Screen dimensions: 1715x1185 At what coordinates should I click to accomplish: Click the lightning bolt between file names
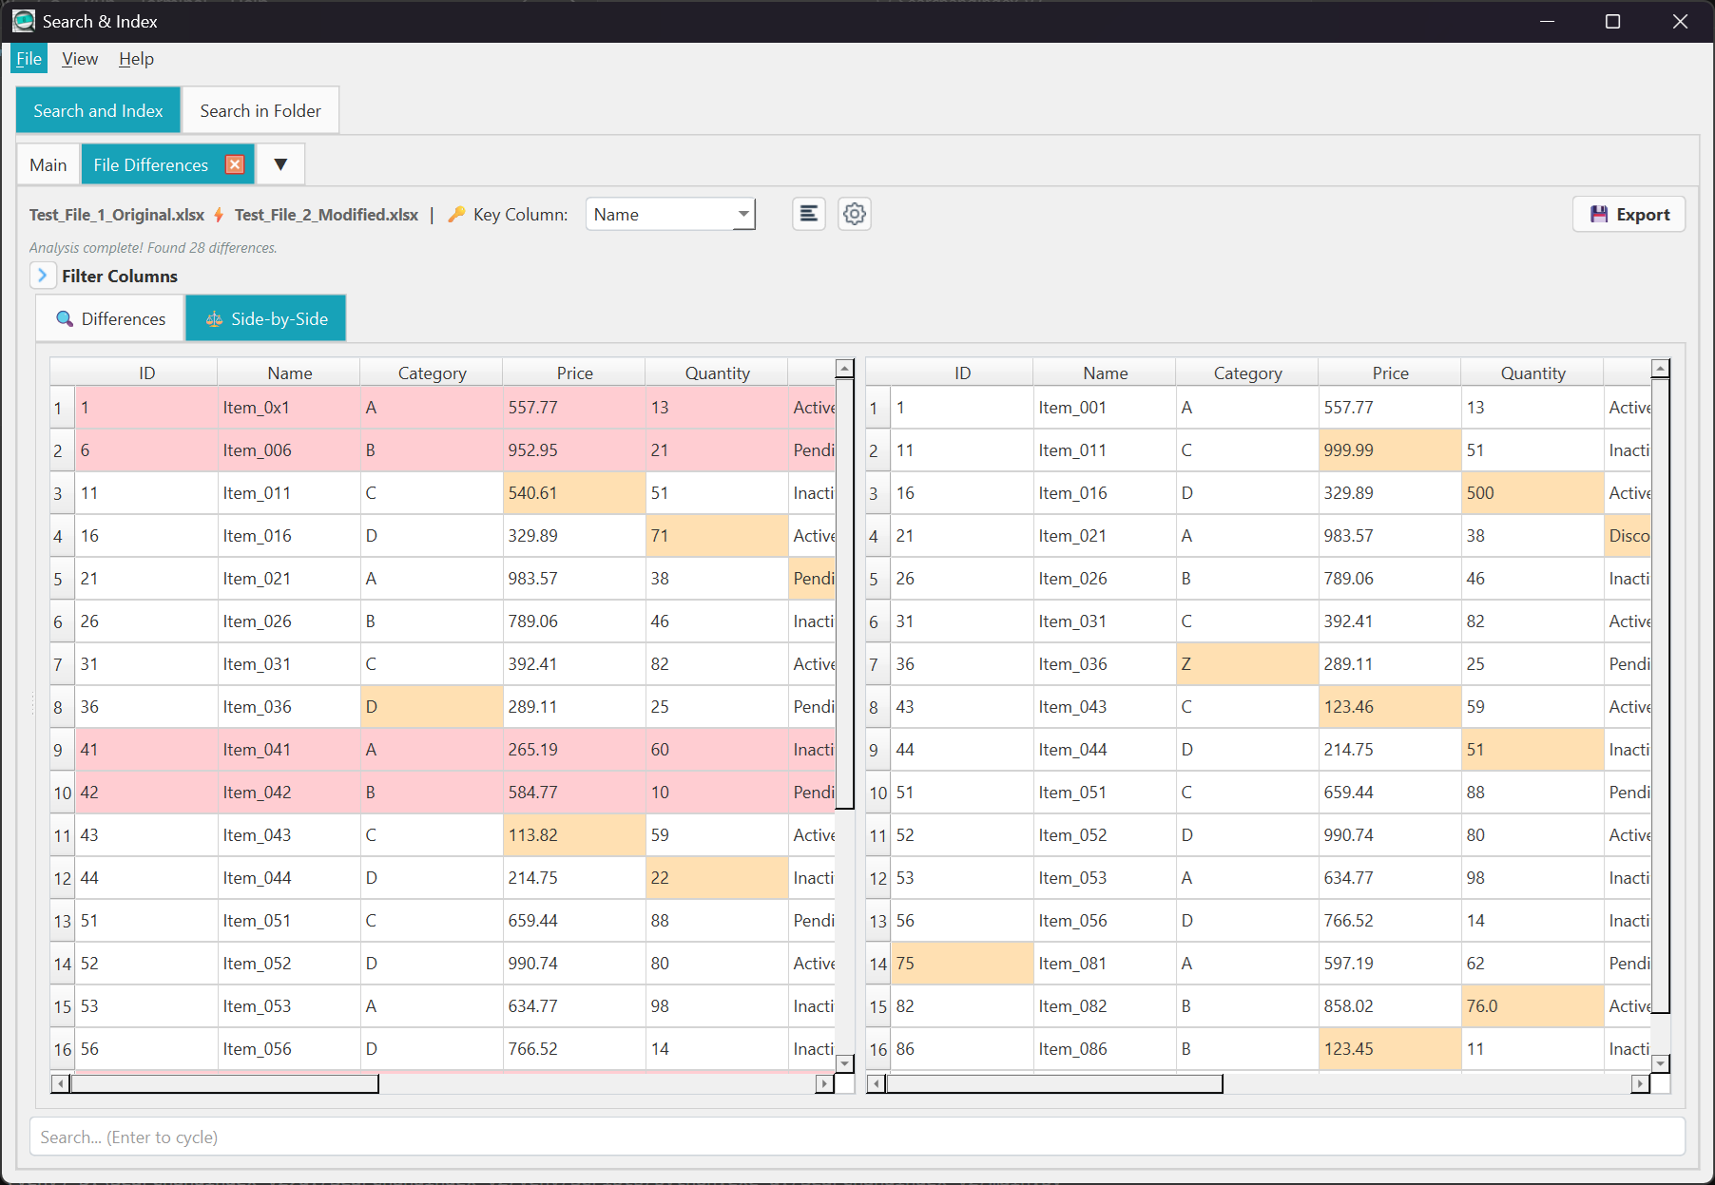point(219,215)
